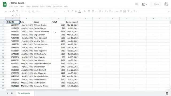Open the Name box dropdown arrow
This screenshot has height=96, width=171.
pos(12,15)
